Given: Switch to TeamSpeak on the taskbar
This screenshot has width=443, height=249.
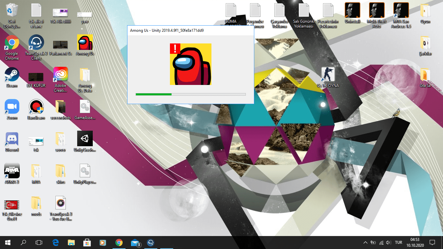Looking at the screenshot, I should 151,243.
